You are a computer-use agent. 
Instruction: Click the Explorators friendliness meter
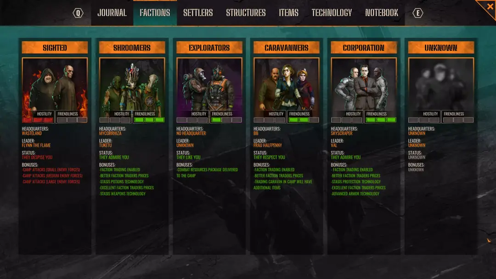click(226, 120)
